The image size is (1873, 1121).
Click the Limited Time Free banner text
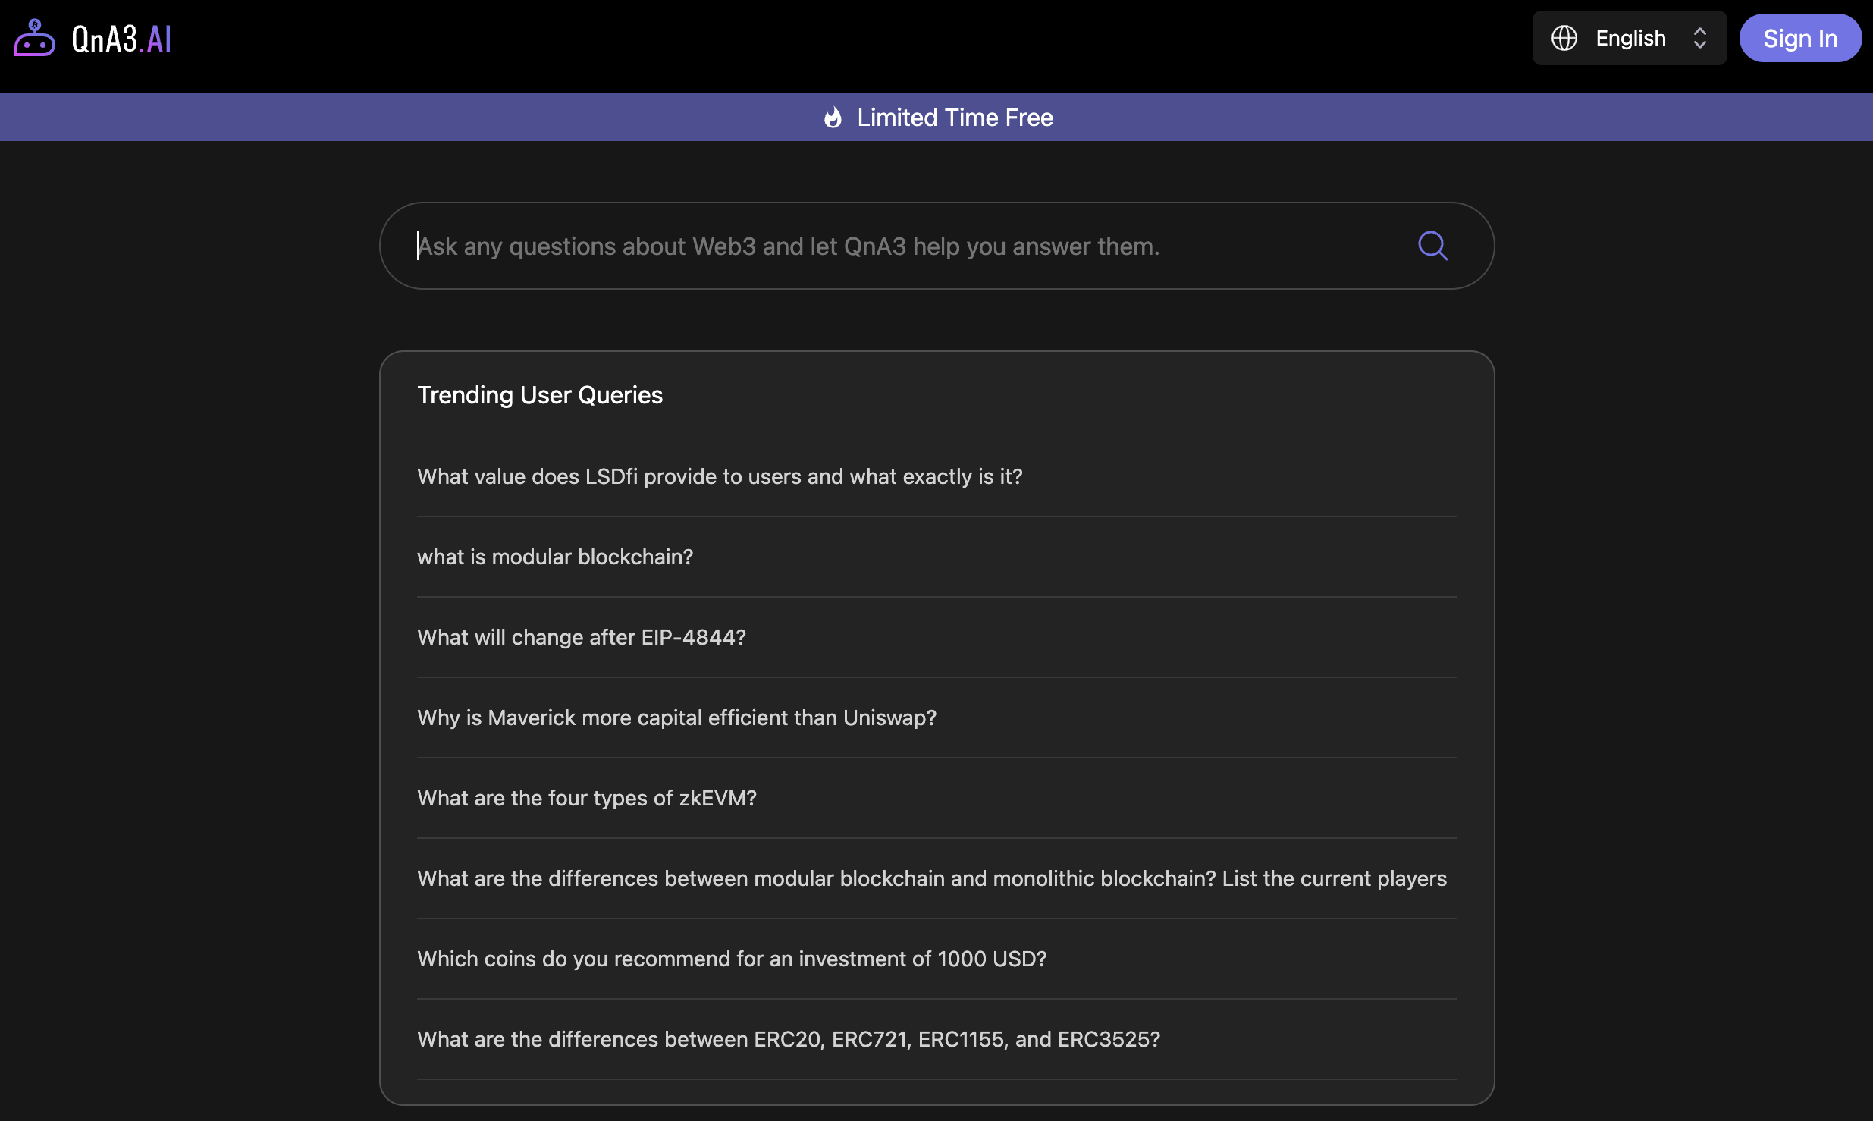955,118
